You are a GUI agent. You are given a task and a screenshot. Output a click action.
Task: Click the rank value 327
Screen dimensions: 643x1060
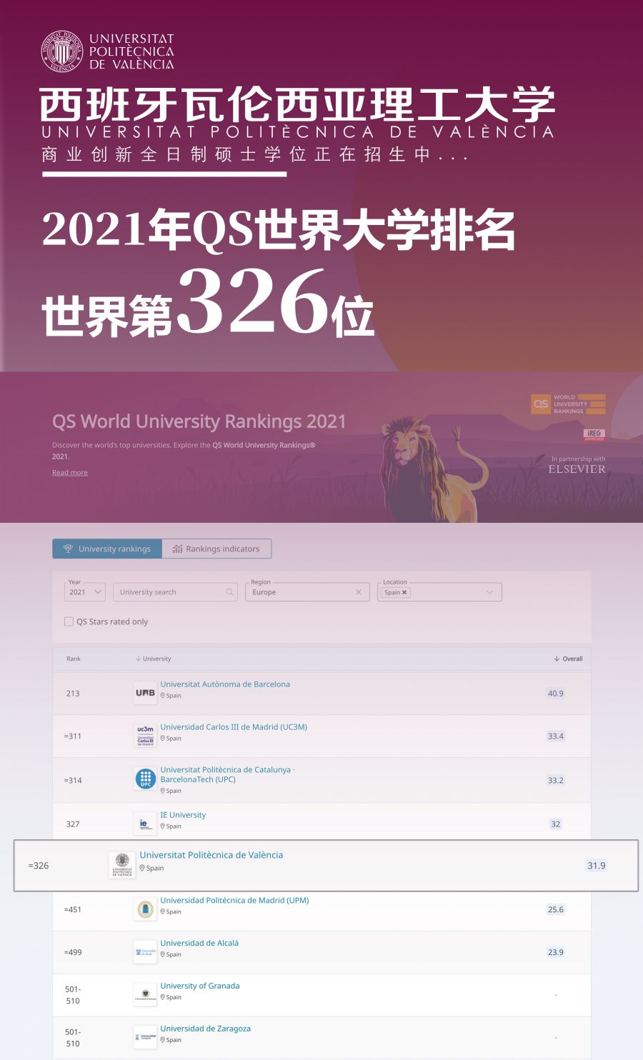pyautogui.click(x=73, y=824)
